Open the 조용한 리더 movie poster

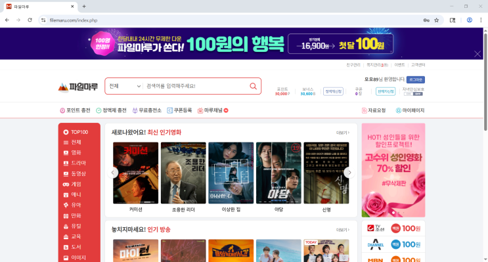[183, 173]
